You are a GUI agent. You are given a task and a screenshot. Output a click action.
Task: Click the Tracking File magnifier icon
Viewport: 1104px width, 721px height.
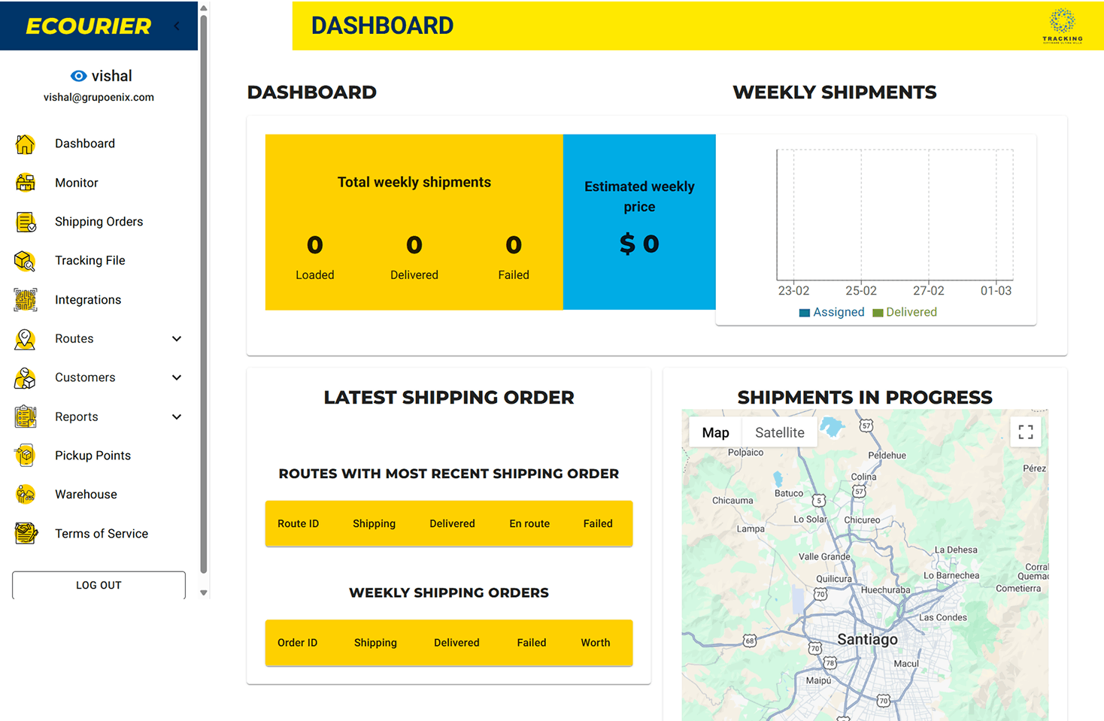(25, 261)
